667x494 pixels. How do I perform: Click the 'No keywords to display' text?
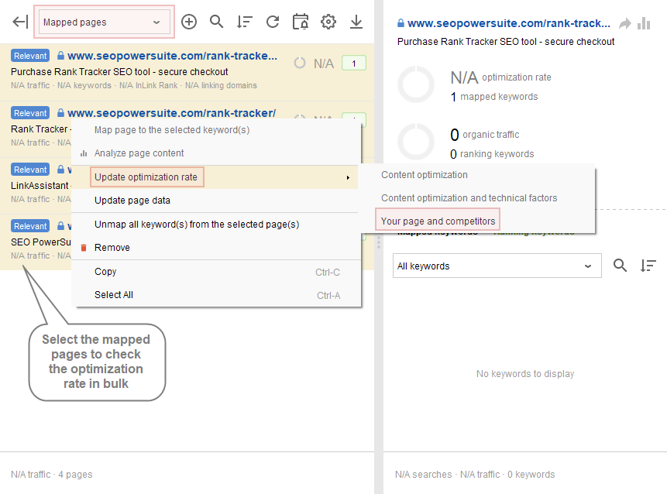(525, 374)
